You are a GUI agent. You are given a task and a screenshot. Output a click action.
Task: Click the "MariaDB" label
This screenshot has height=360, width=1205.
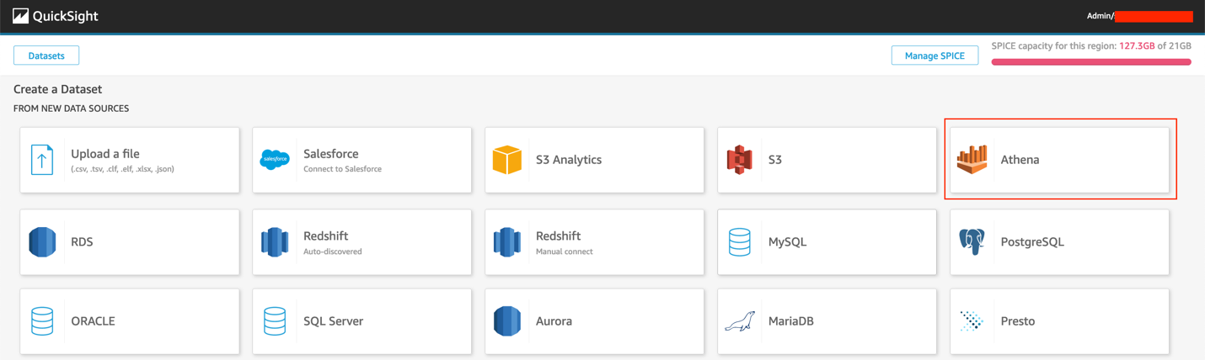pos(791,321)
